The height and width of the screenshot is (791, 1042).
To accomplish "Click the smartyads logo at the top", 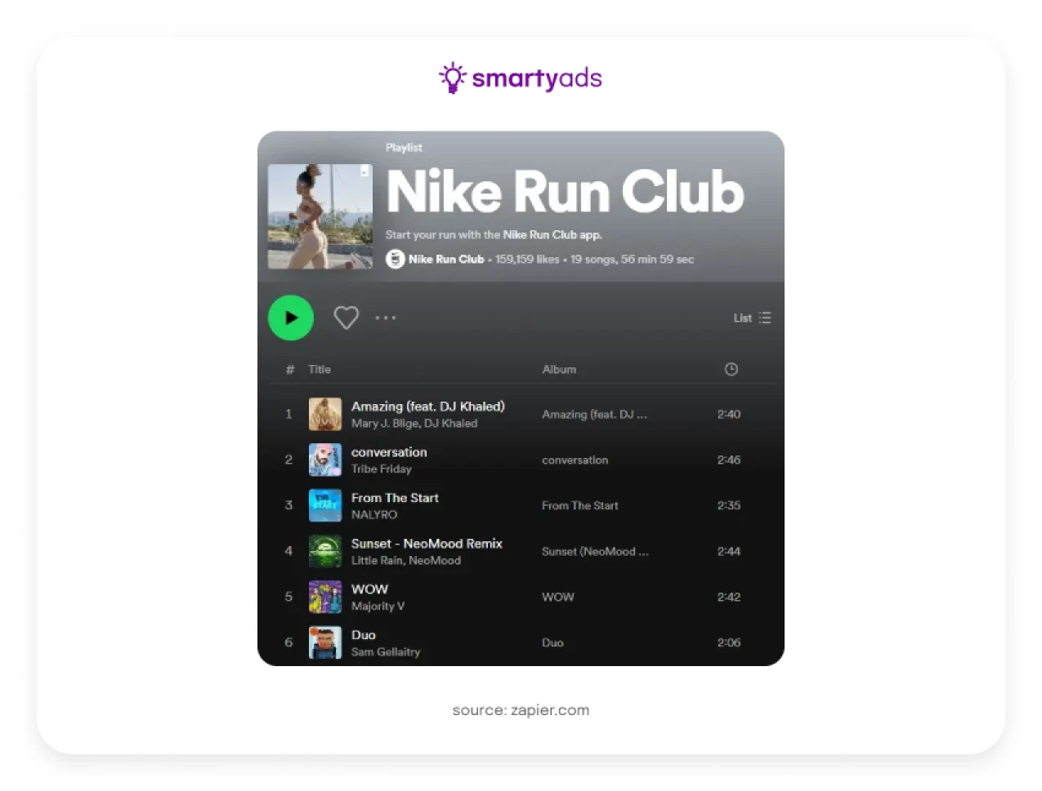I will [x=521, y=78].
